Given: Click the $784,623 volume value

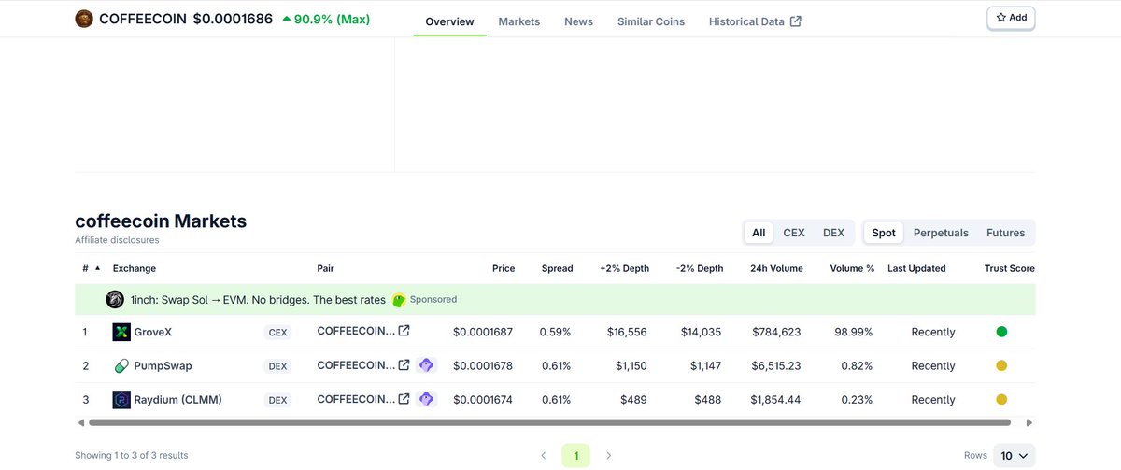Looking at the screenshot, I should (x=776, y=332).
